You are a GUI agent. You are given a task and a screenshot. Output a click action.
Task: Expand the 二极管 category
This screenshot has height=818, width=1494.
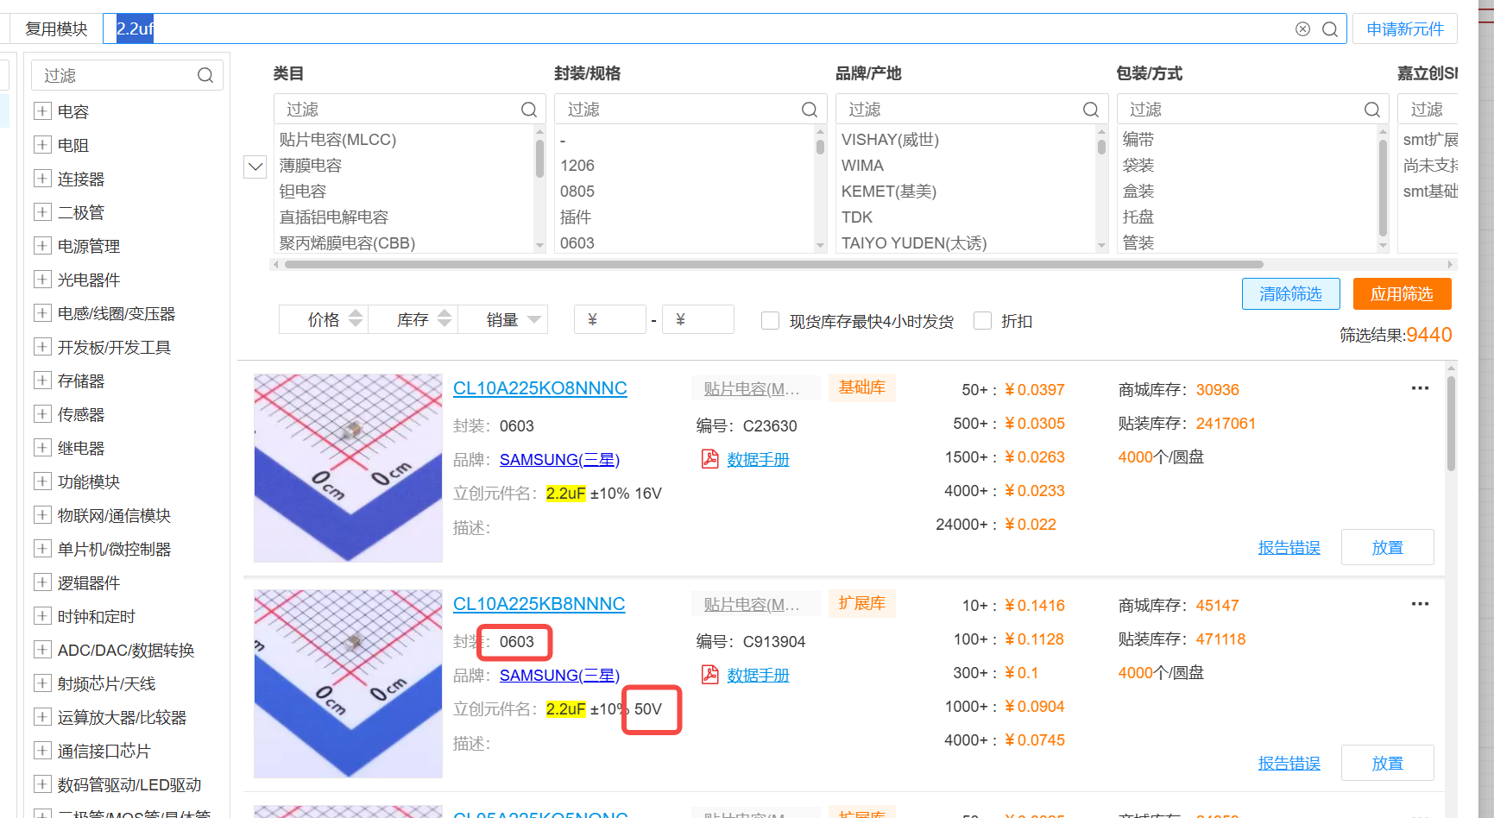42,211
